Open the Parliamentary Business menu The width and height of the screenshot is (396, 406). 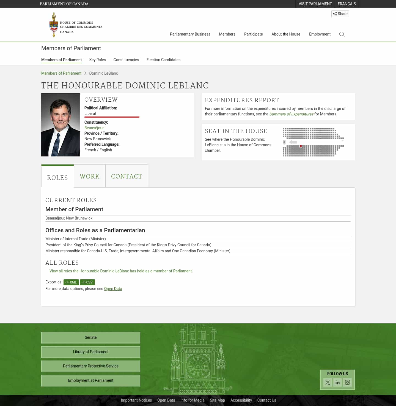[190, 34]
